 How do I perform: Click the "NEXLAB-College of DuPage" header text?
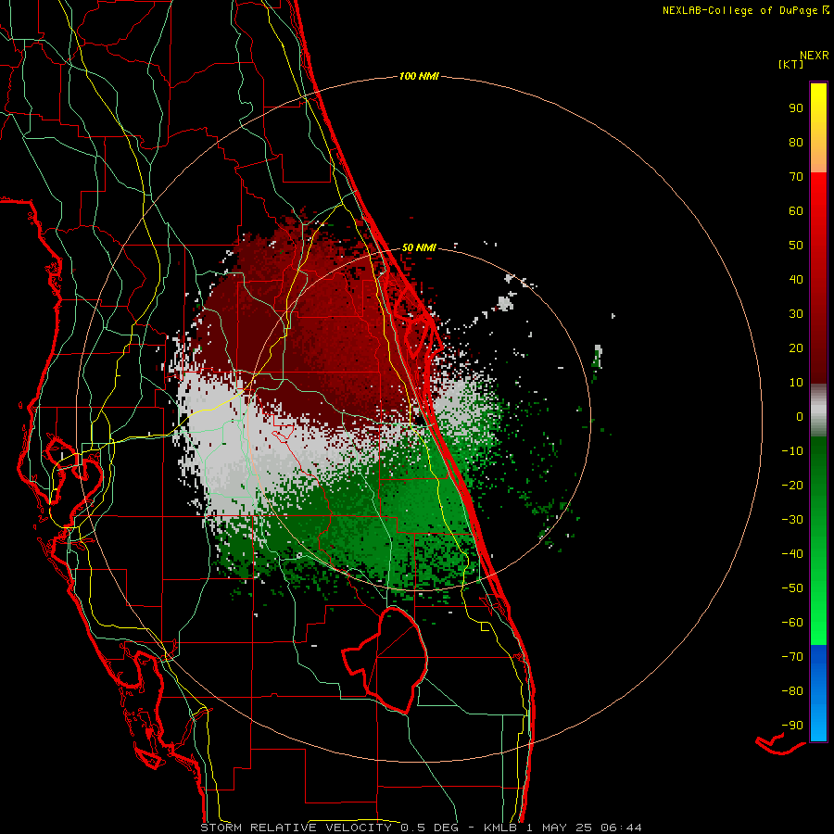[742, 10]
